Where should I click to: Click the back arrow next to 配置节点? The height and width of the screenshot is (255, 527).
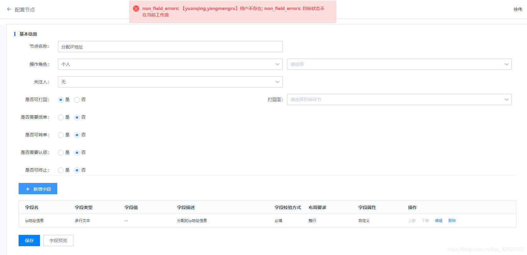(9, 9)
